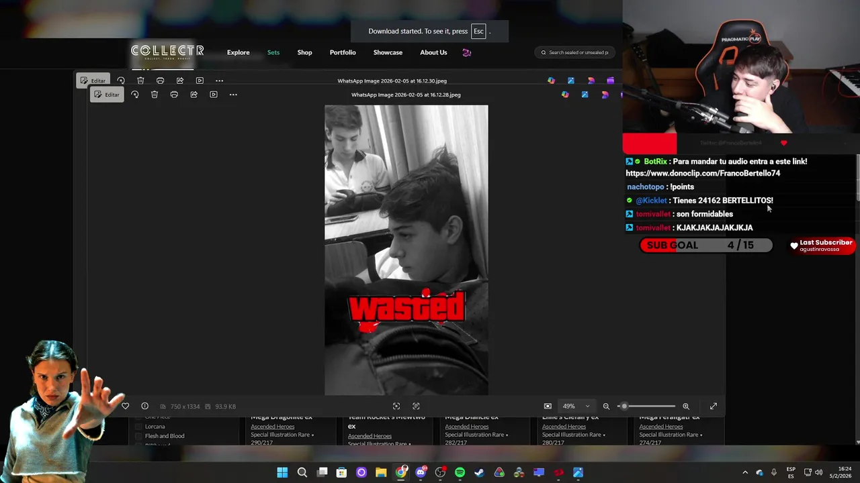Enter fullscreen with the expand arrows icon
Viewport: 860px width, 483px height.
(714, 406)
